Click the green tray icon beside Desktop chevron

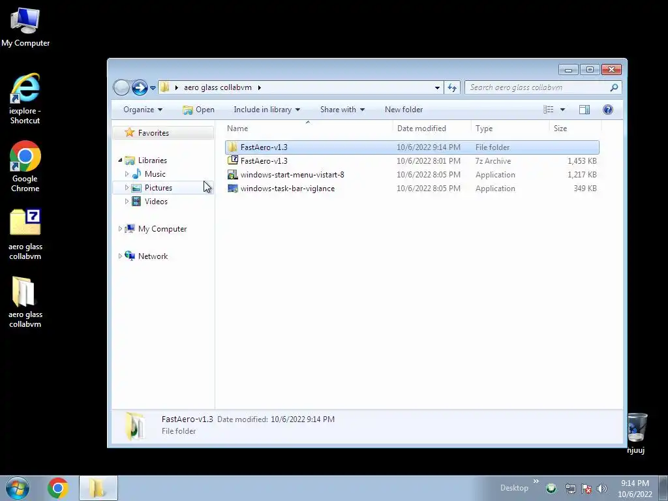(x=551, y=488)
